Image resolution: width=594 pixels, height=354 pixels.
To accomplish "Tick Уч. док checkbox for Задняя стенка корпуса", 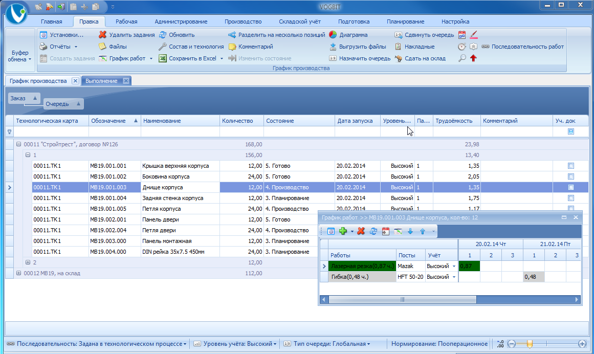I will pyautogui.click(x=571, y=198).
